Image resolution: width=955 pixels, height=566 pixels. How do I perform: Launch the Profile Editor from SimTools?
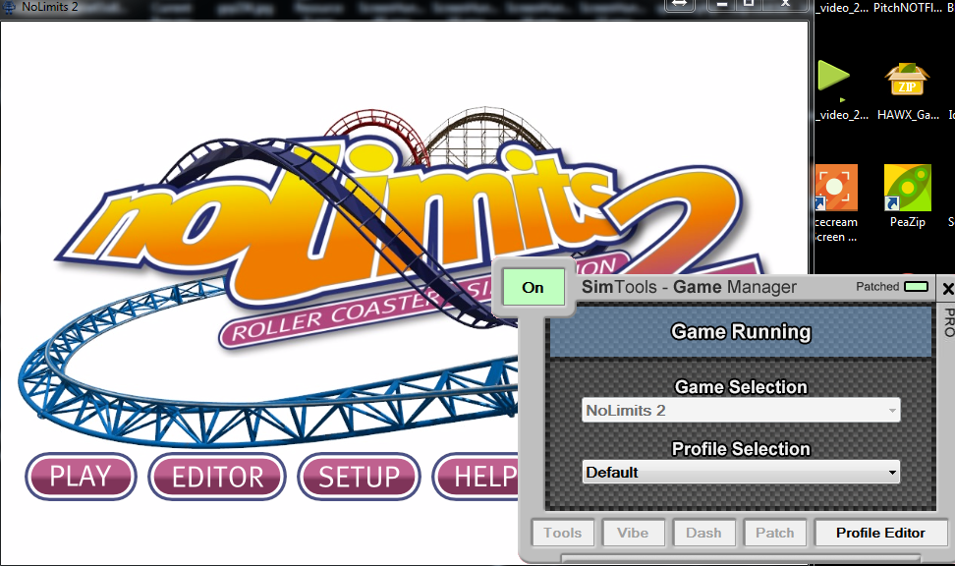pos(880,534)
